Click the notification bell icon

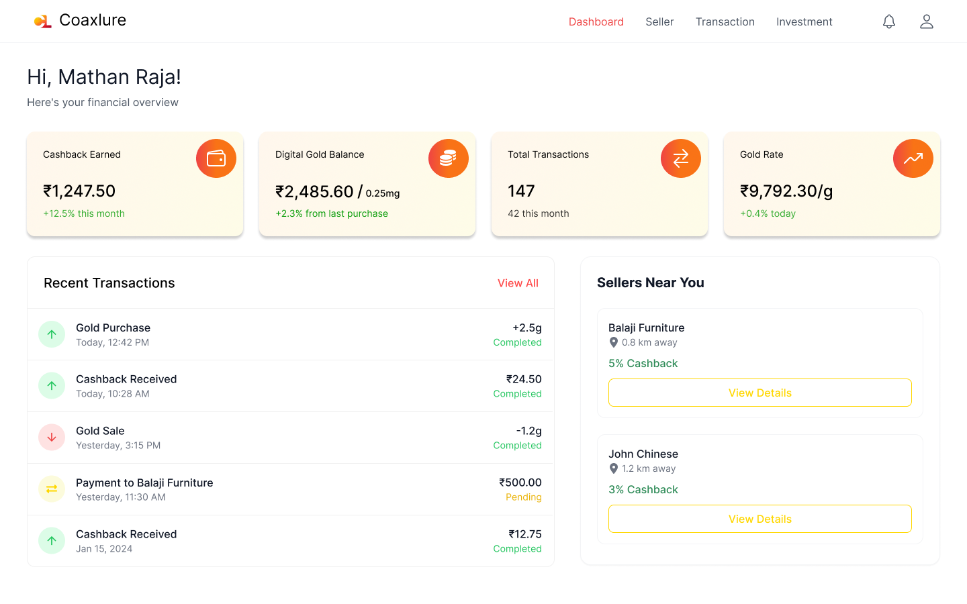click(x=888, y=21)
